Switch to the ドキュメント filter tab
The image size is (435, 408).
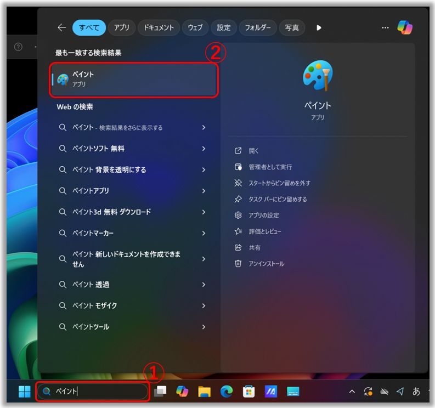tap(159, 28)
